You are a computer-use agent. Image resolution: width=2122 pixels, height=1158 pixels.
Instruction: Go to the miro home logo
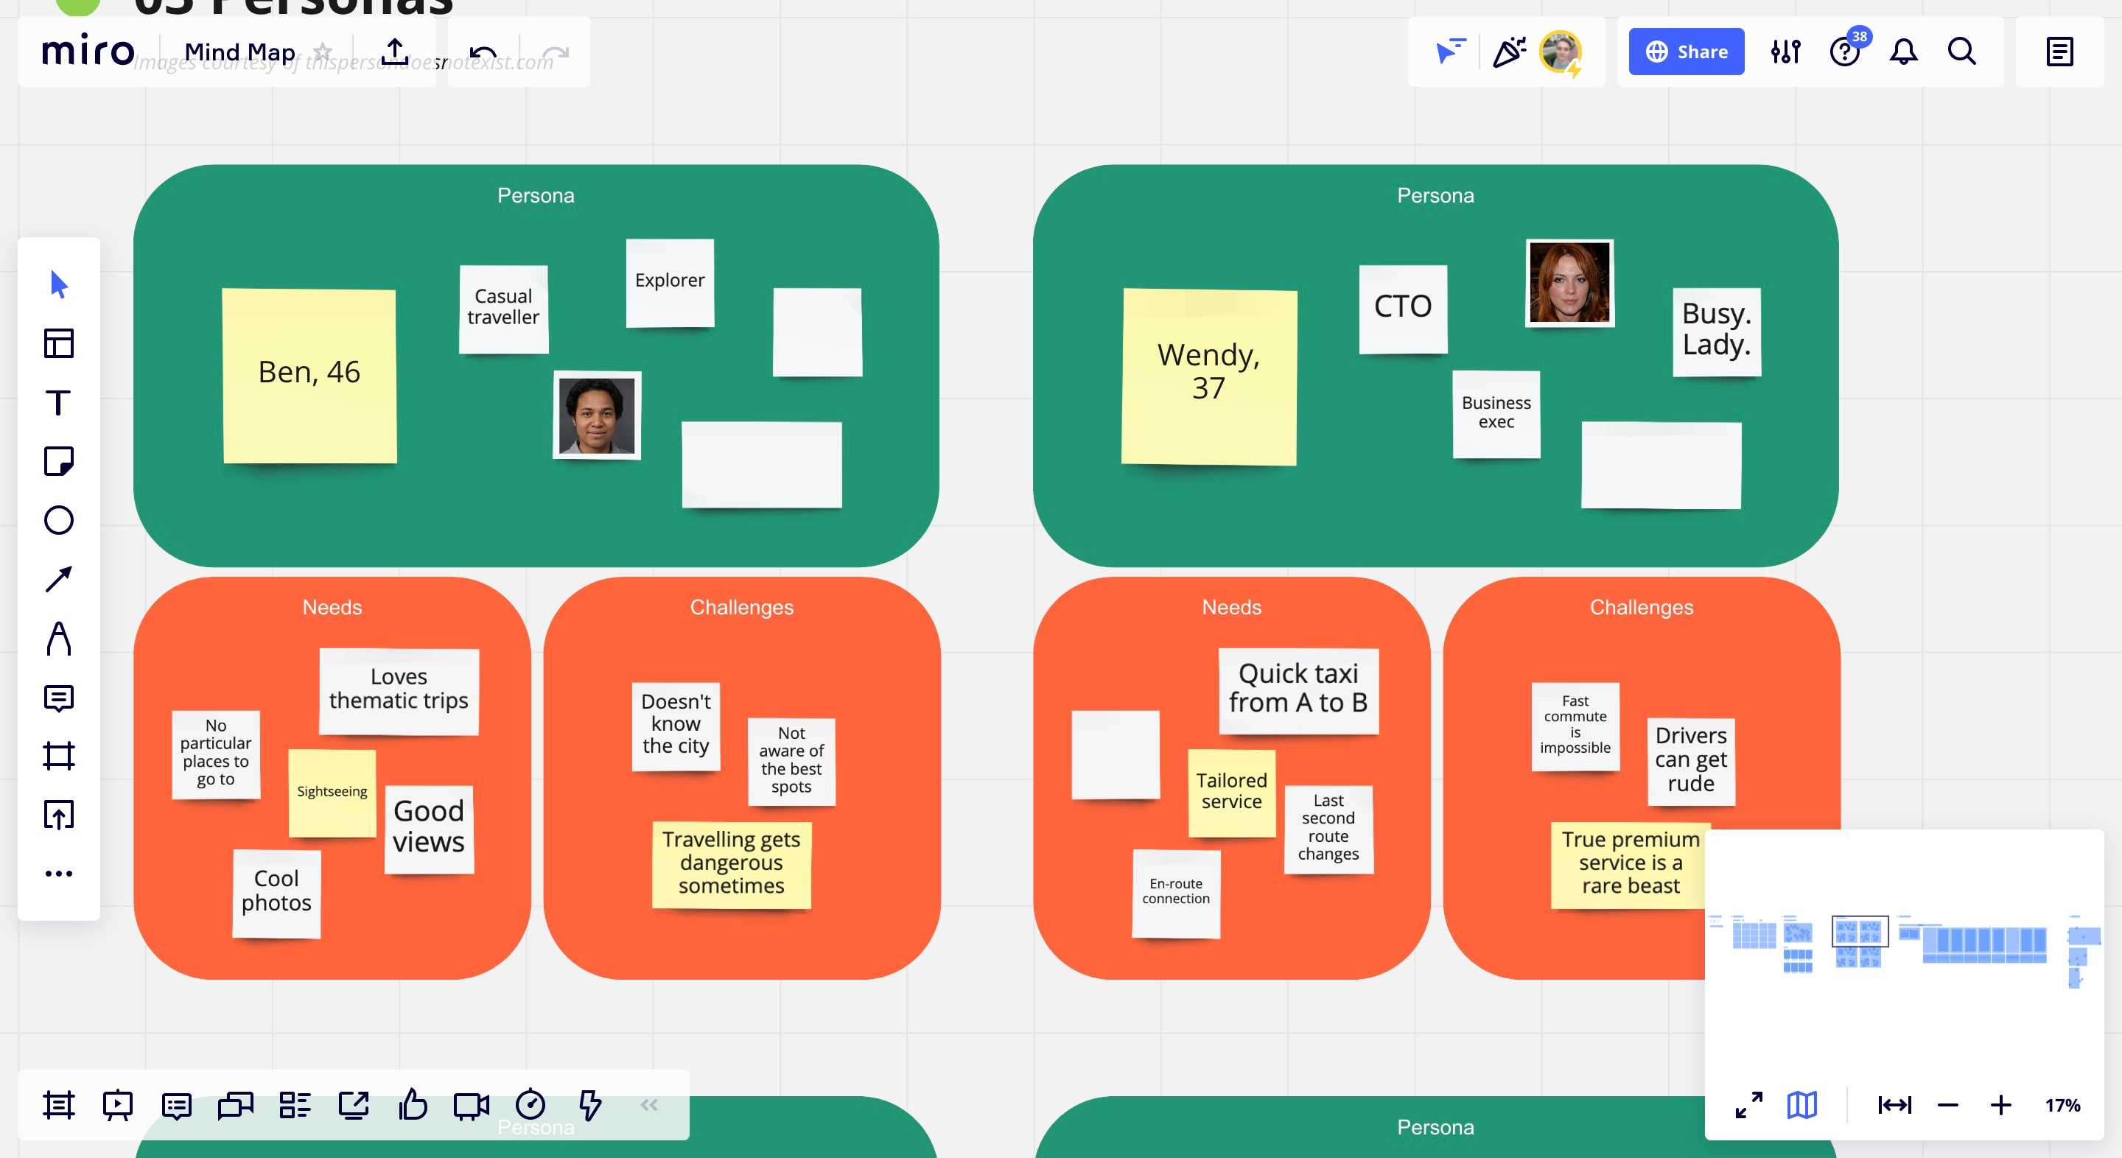click(x=88, y=51)
